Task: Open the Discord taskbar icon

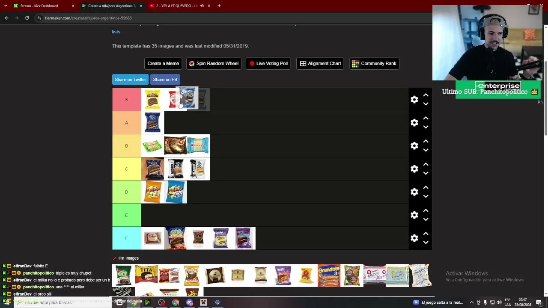Action: [190, 302]
